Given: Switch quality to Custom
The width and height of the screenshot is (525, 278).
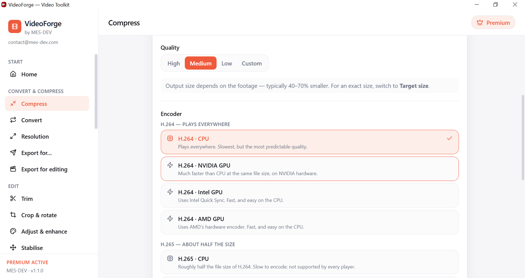Looking at the screenshot, I should 252,63.
